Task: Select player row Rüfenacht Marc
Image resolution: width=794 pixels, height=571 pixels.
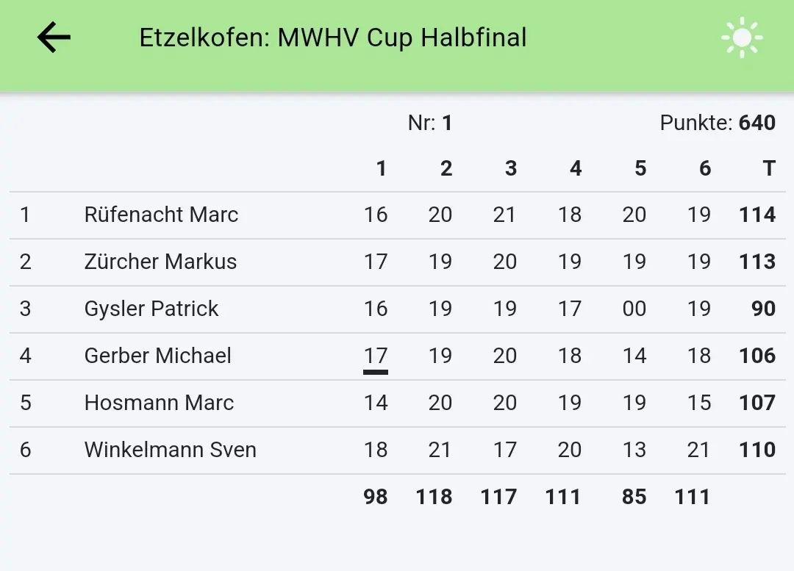Action: [x=161, y=215]
